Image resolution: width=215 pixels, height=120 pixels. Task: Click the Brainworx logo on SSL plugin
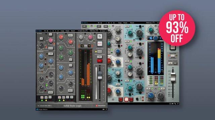[x=101, y=106]
